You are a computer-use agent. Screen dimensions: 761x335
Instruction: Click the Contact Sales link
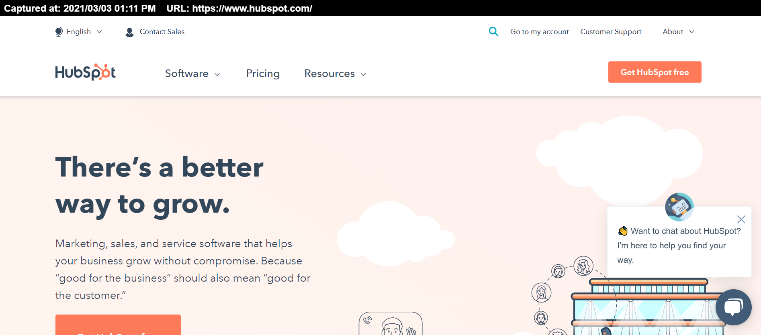pos(162,32)
